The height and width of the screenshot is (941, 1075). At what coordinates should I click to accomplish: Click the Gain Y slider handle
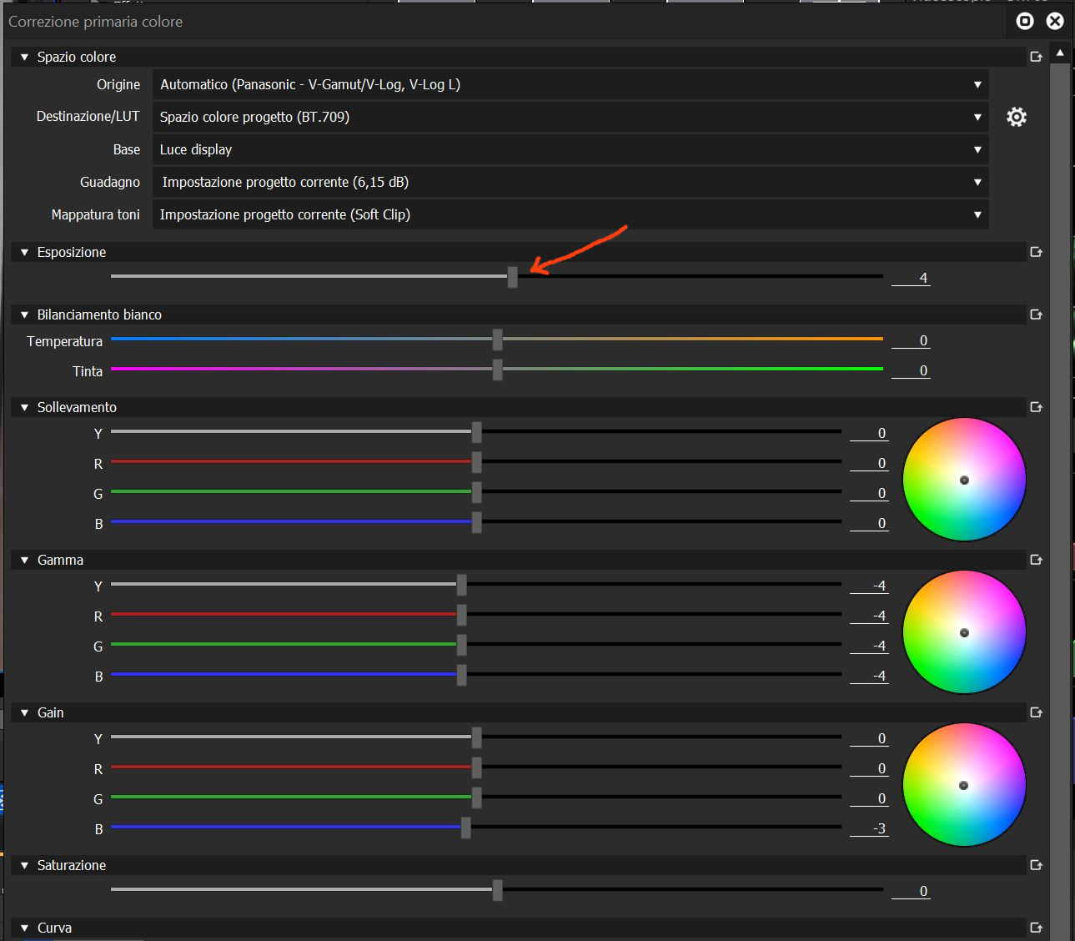tap(477, 737)
